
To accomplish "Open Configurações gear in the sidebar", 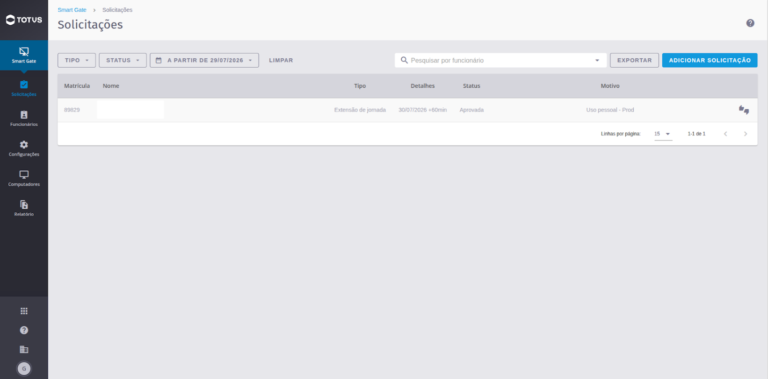I will pos(24,148).
